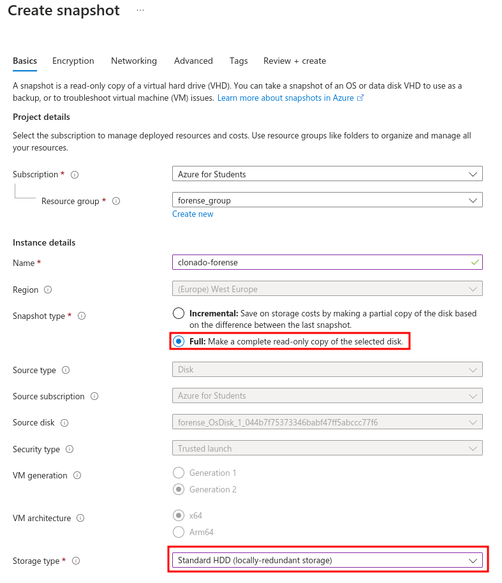The width and height of the screenshot is (502, 583).
Task: Go to the Review + create tab
Action: tap(295, 61)
